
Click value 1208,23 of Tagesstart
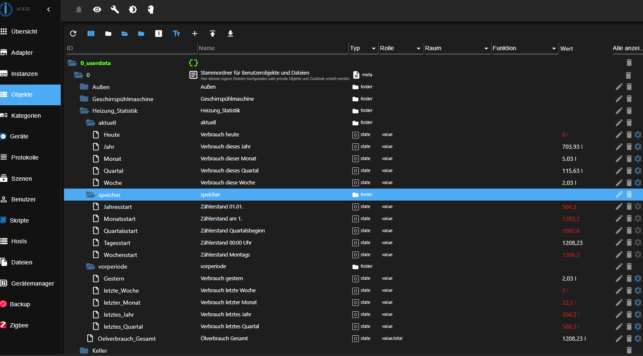click(572, 243)
